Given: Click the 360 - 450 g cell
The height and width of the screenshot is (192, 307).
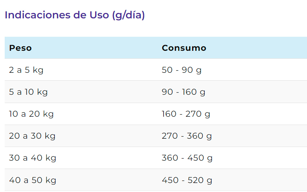Looking at the screenshot, I should (232, 158).
